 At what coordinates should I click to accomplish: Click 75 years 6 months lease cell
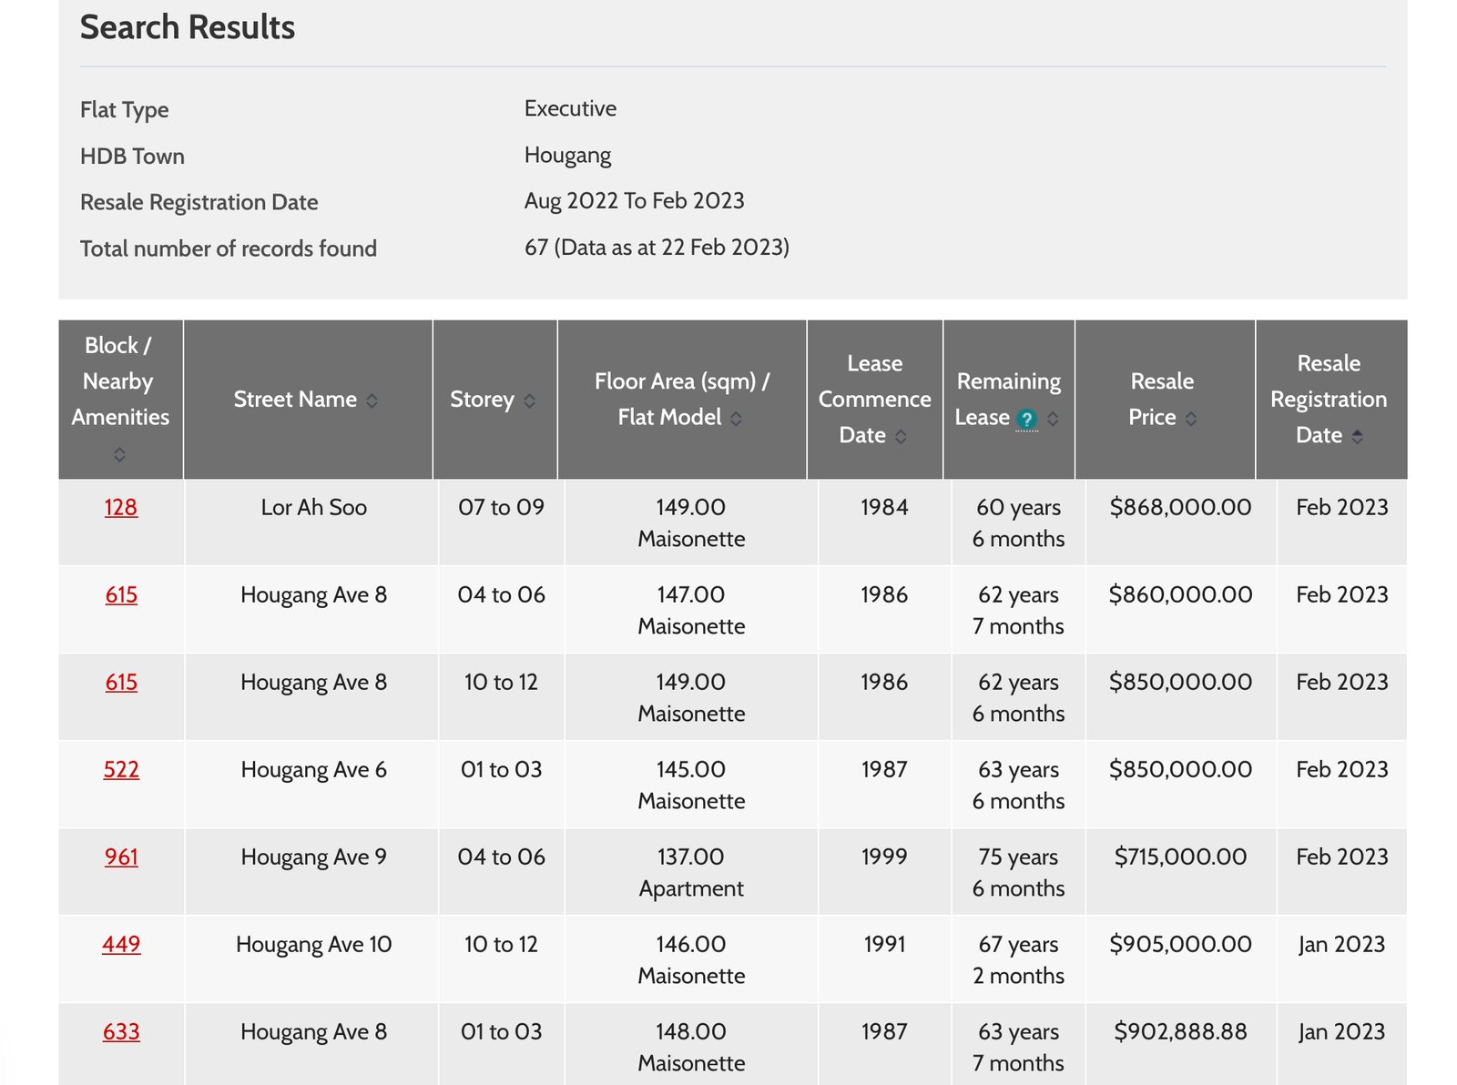pyautogui.click(x=1018, y=872)
